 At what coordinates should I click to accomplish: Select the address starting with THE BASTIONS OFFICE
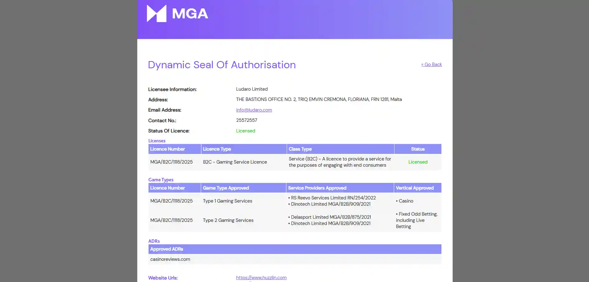tap(319, 99)
